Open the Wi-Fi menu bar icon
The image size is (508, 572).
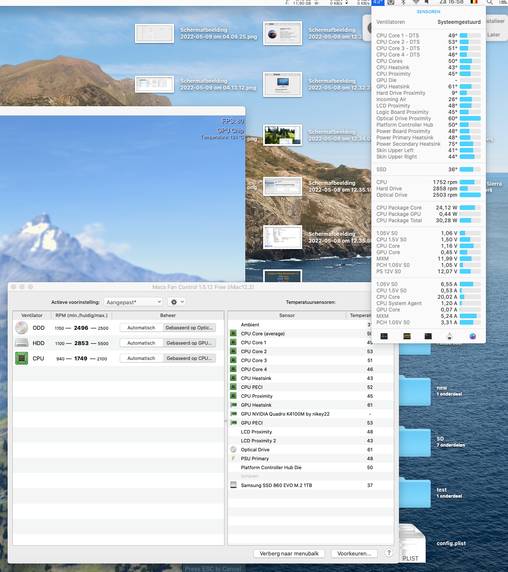coord(416,2)
